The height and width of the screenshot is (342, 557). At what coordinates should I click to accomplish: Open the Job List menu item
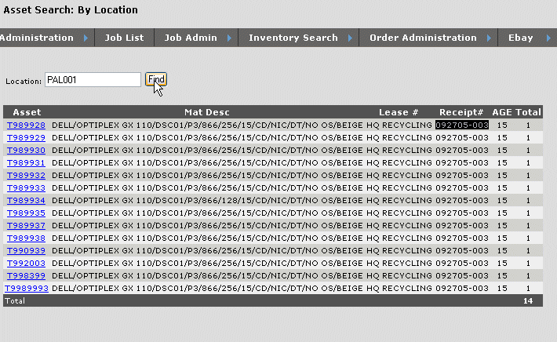tap(124, 38)
